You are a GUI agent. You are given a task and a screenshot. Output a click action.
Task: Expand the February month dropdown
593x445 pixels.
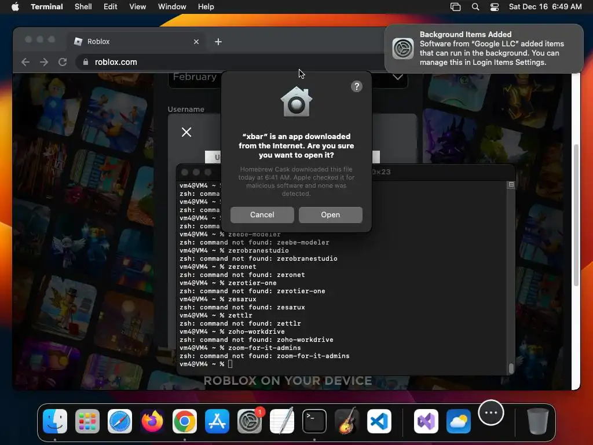point(195,77)
